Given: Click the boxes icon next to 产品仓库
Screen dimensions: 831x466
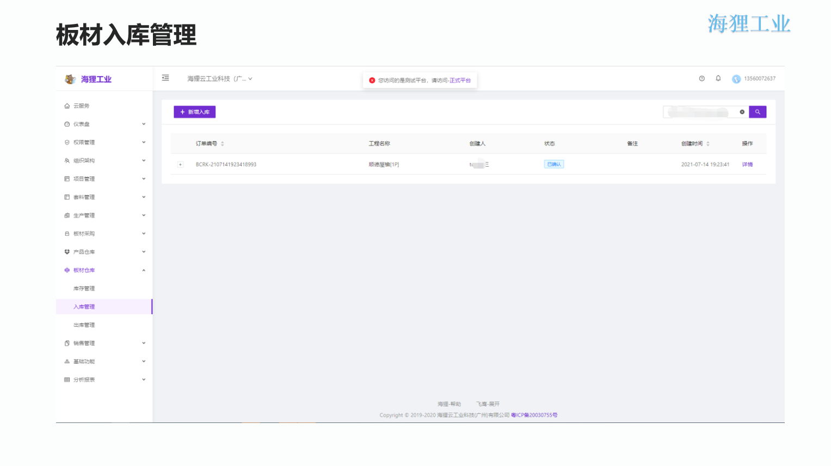Looking at the screenshot, I should (x=67, y=252).
